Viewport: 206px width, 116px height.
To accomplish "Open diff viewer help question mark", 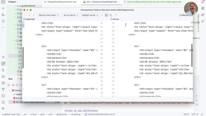I will (116, 15).
